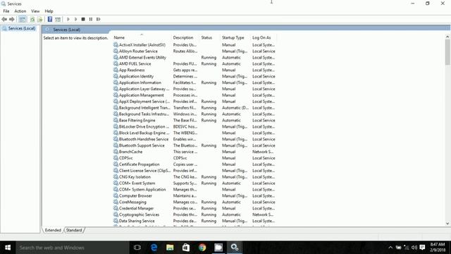Open the Store from the taskbar

coord(186,248)
